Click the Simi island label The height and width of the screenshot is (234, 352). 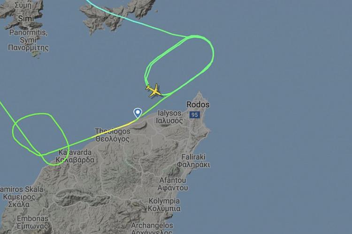[x=26, y=18]
